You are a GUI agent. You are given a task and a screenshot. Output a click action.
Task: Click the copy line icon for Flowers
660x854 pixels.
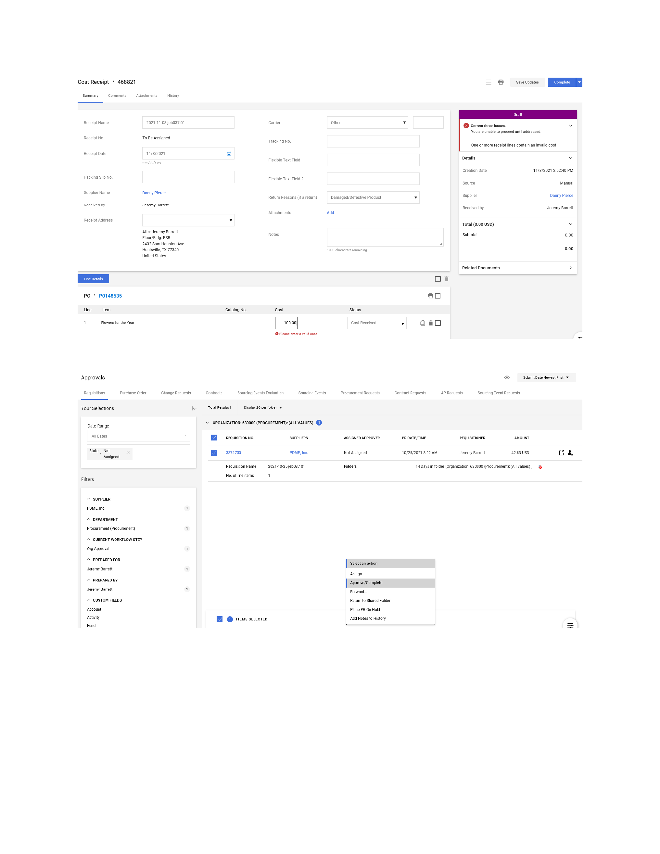[x=423, y=323]
